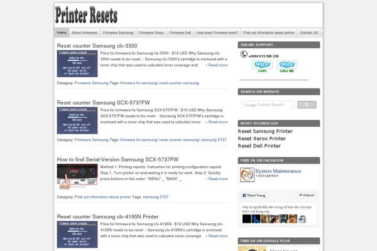This screenshot has width=377, height=251.
Task: Click the Printer Resets site logo
Action: click(x=86, y=15)
